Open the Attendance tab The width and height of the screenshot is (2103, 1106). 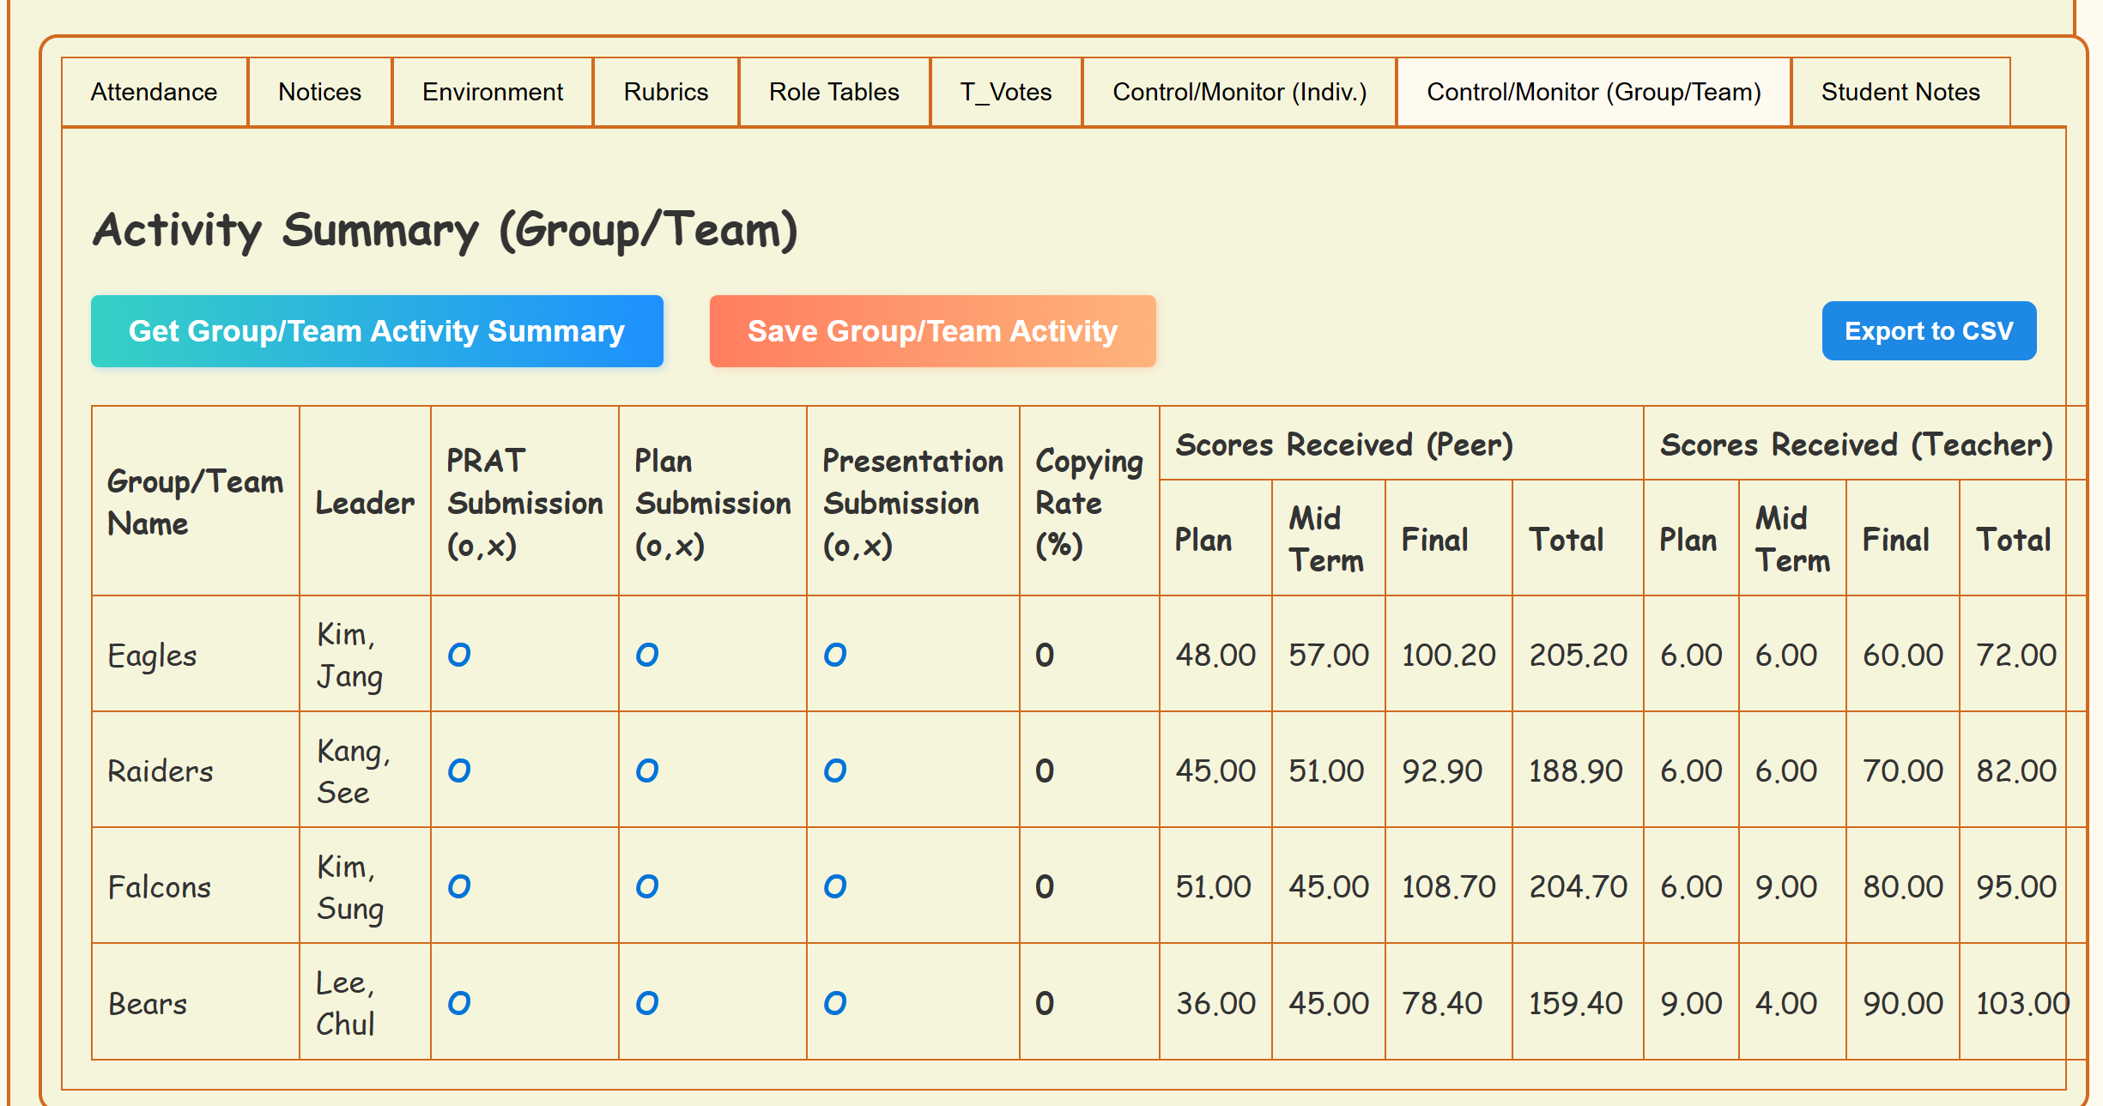pyautogui.click(x=155, y=92)
